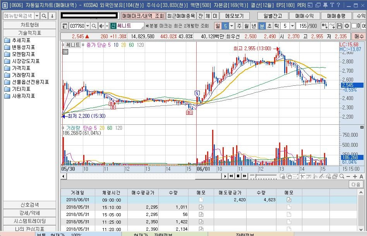
Task: Click the overlapping windows icon in bottom toolbar
Action: 289,177
